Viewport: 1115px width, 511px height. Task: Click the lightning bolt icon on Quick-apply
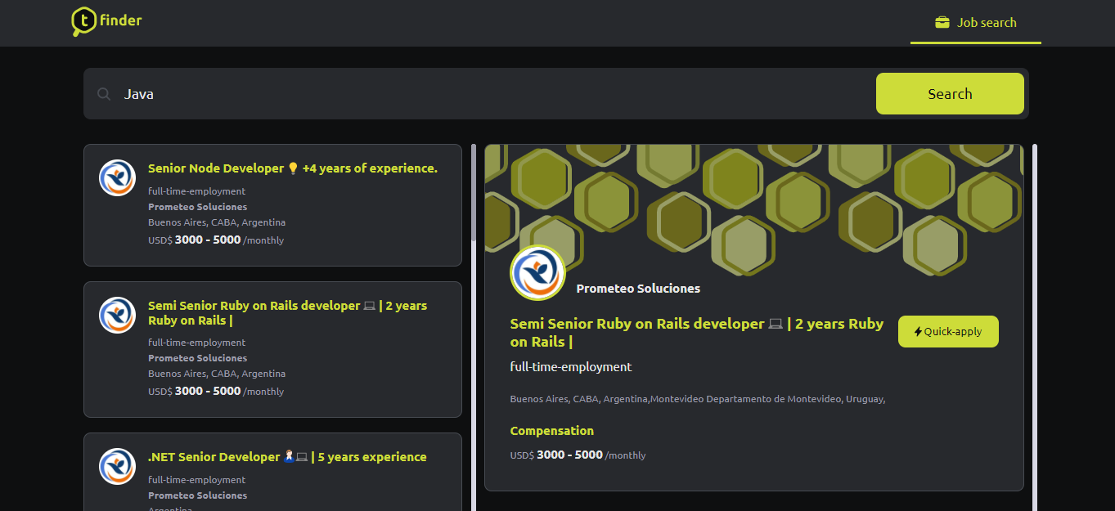point(918,332)
